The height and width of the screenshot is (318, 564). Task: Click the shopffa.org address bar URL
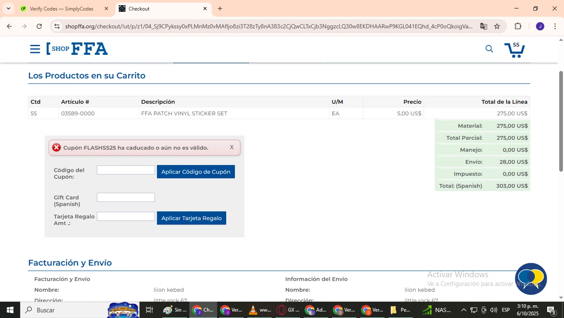coord(268,26)
